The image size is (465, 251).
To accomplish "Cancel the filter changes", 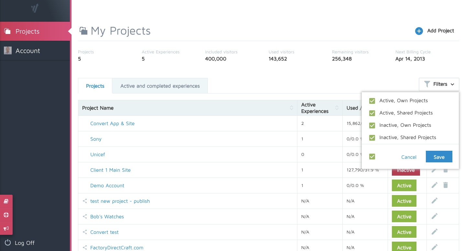I will coord(409,157).
